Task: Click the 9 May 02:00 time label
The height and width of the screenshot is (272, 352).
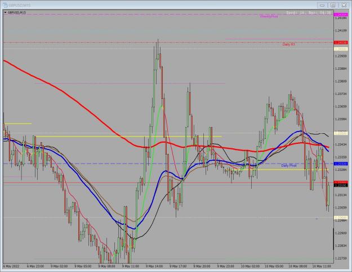Action: [59, 266]
